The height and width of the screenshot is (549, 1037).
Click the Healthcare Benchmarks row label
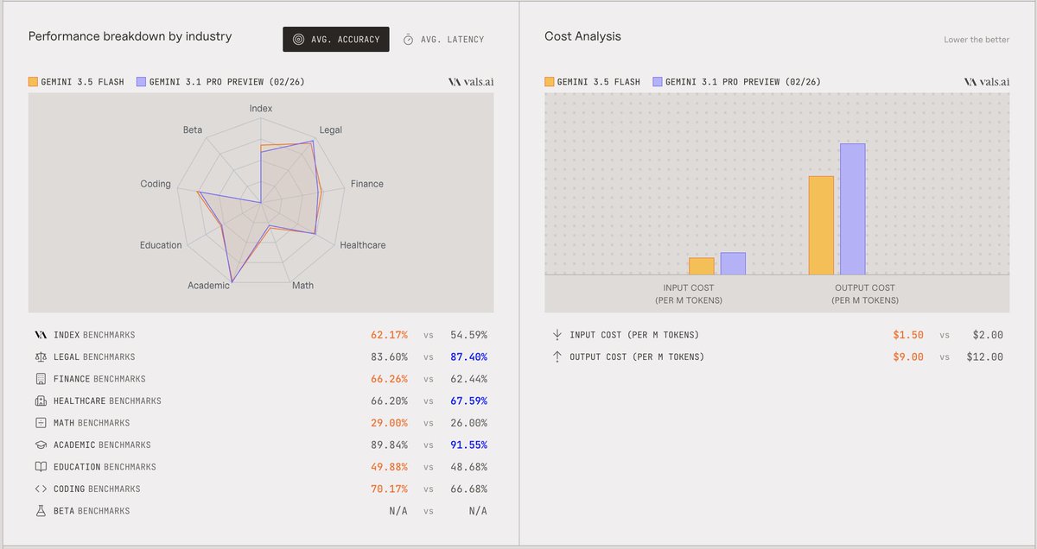click(107, 401)
